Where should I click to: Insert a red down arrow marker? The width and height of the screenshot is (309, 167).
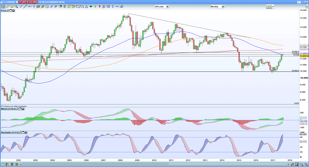[100, 6]
